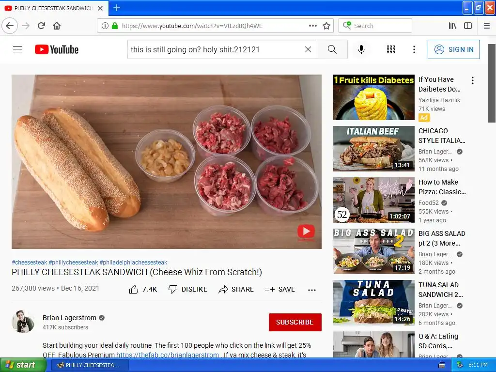The width and height of the screenshot is (496, 372).
Task: Open a new browser tab
Action: click(116, 8)
